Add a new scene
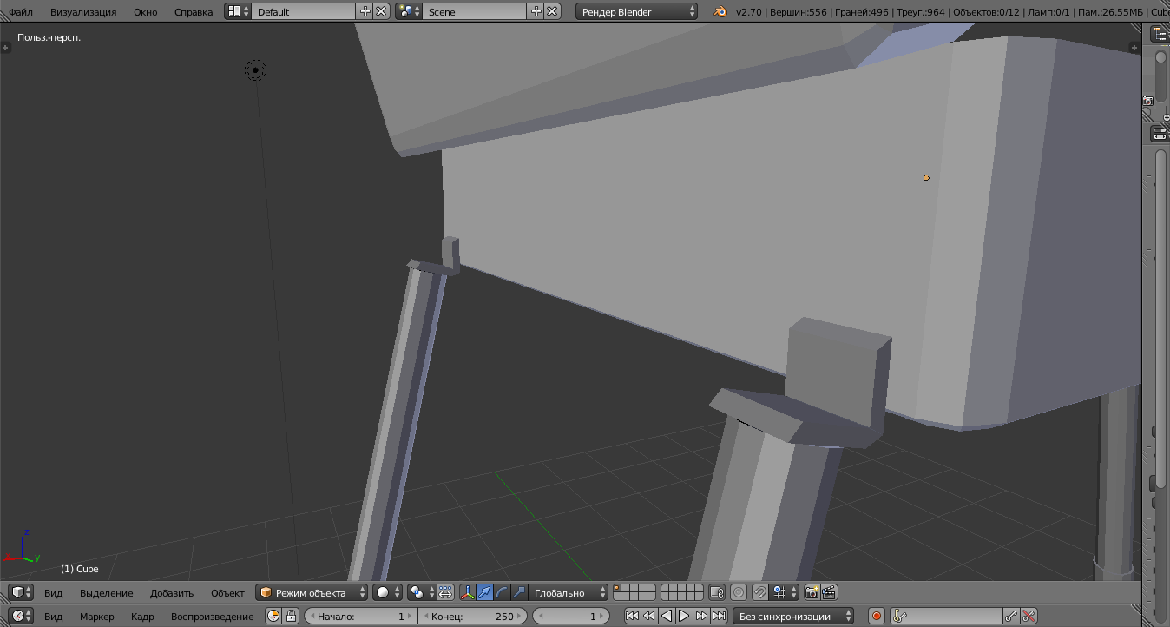The image size is (1170, 627). 536,11
